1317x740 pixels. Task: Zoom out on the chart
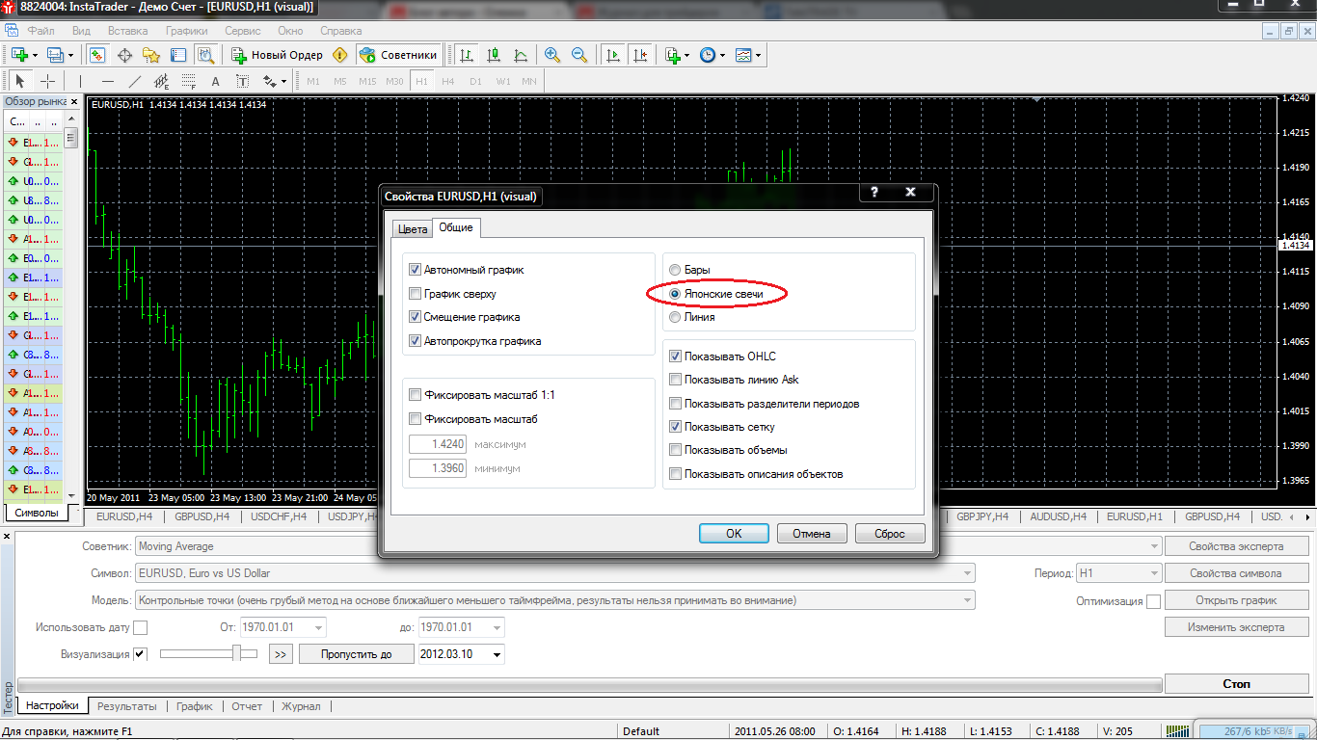(579, 55)
